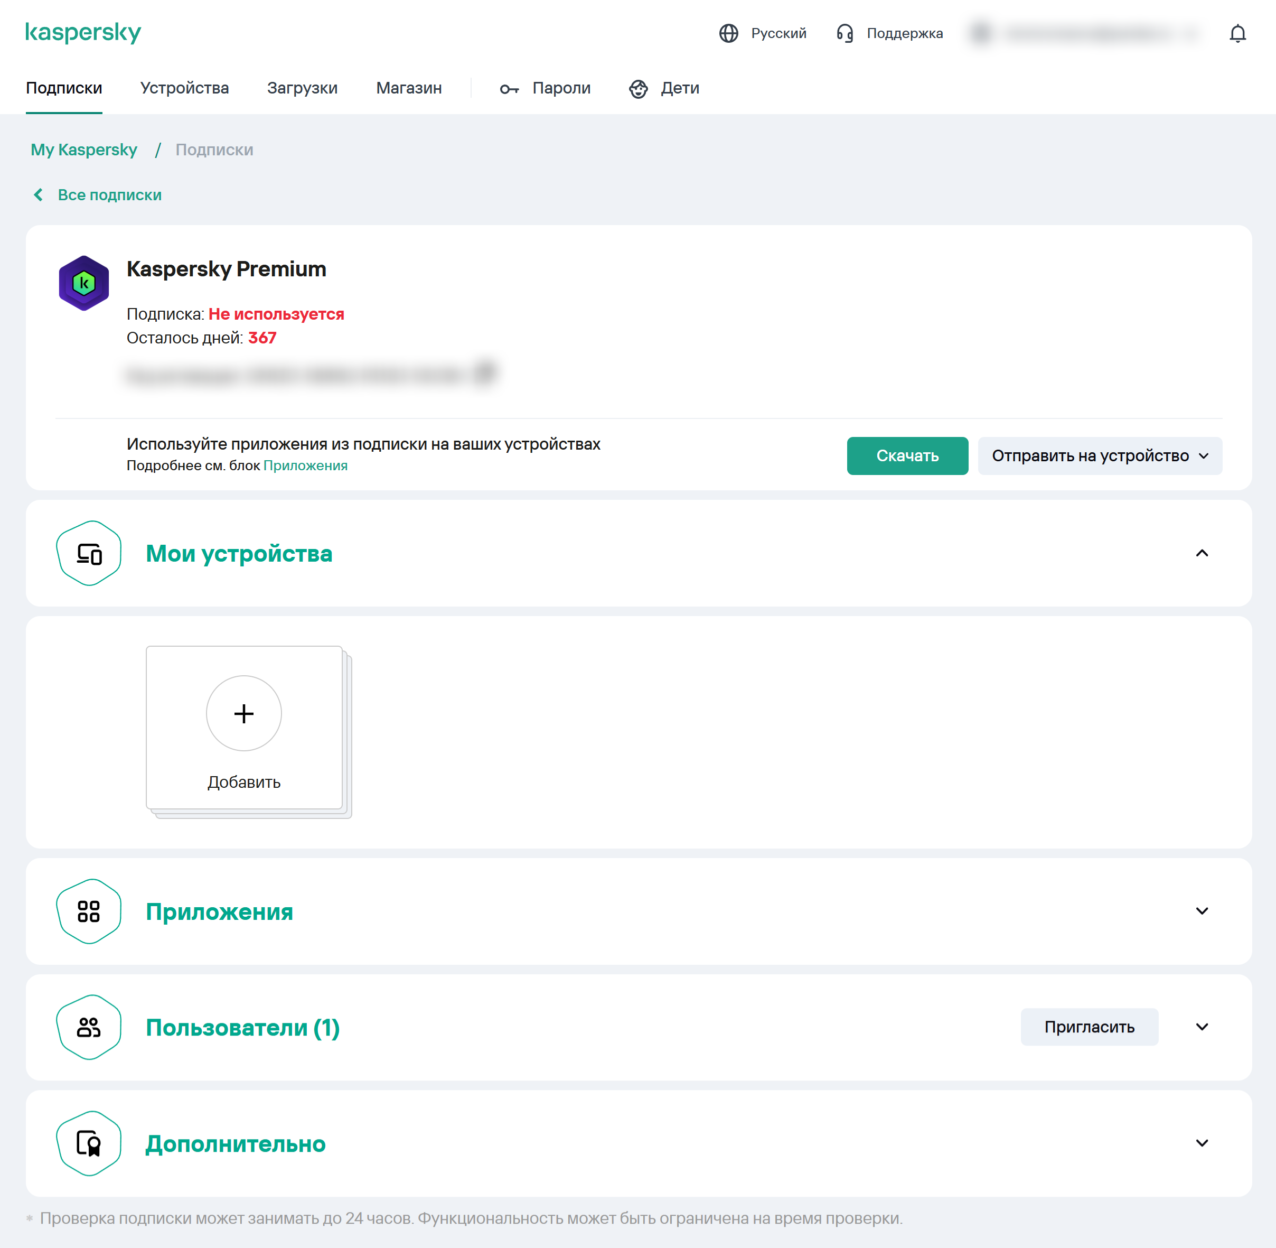Click the Users section icon

click(x=89, y=1027)
